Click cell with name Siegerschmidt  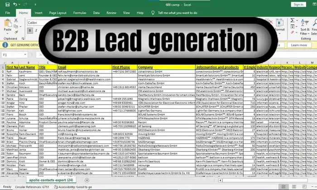28,79
